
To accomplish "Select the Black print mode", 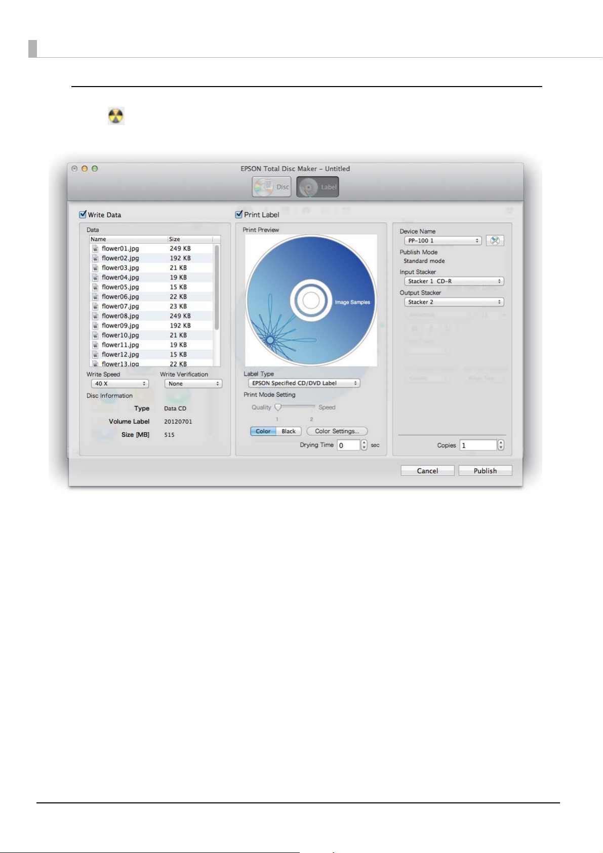I will (x=289, y=431).
